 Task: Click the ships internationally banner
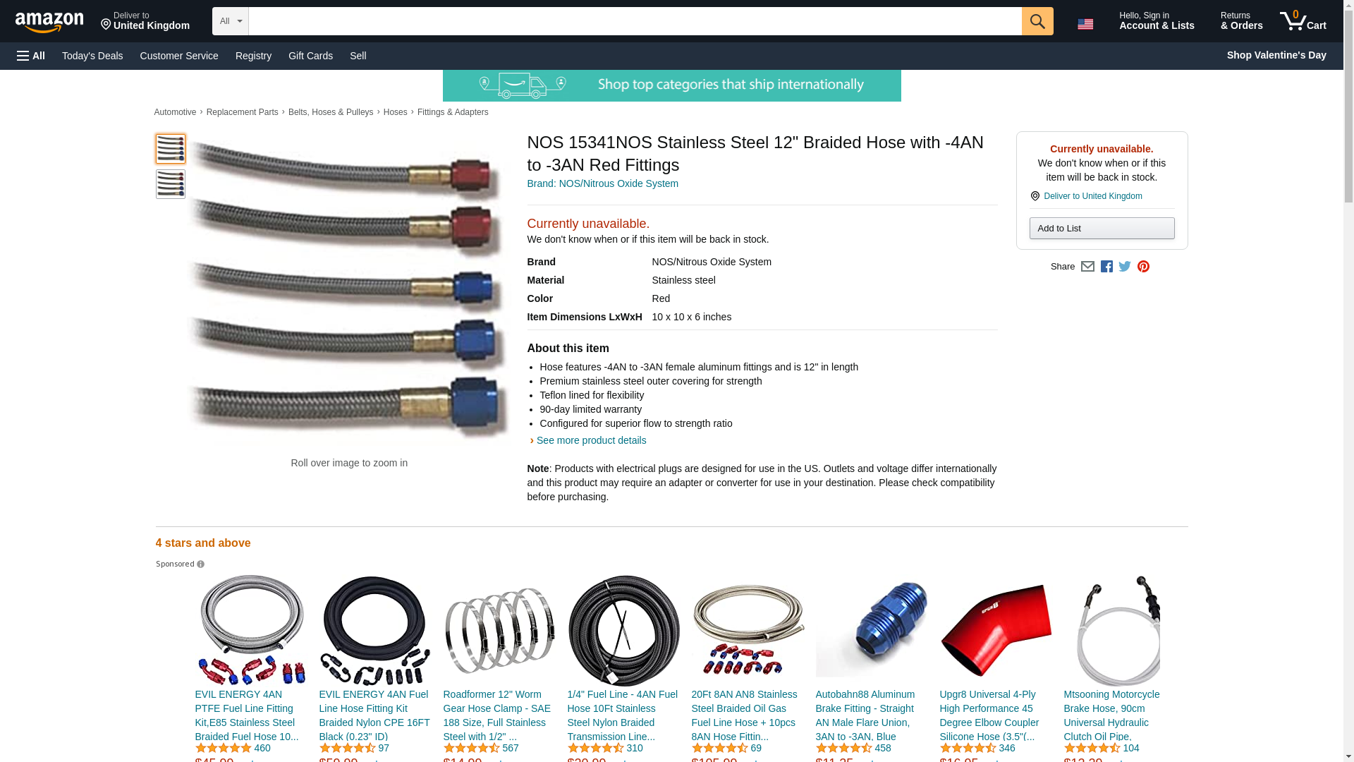point(671,85)
